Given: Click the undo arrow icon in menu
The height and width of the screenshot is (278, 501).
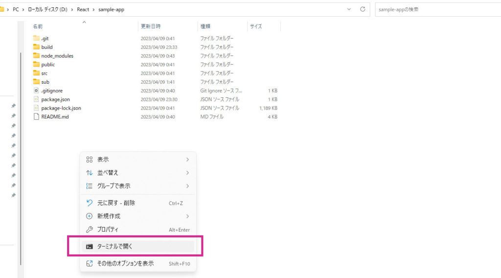Looking at the screenshot, I should 89,203.
